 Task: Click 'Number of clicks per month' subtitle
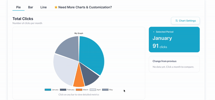pyautogui.click(x=27, y=23)
